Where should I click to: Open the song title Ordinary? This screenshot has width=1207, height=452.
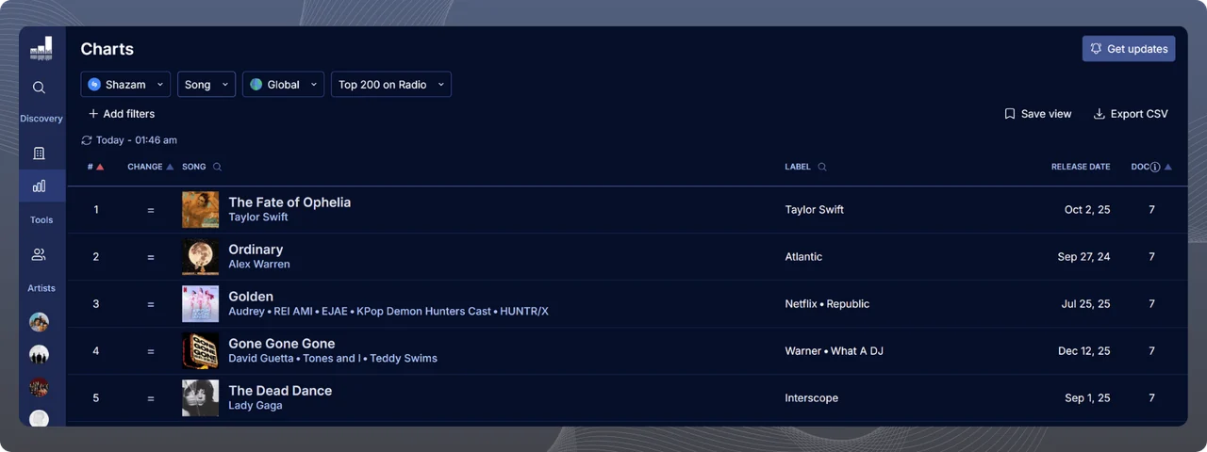pos(256,250)
